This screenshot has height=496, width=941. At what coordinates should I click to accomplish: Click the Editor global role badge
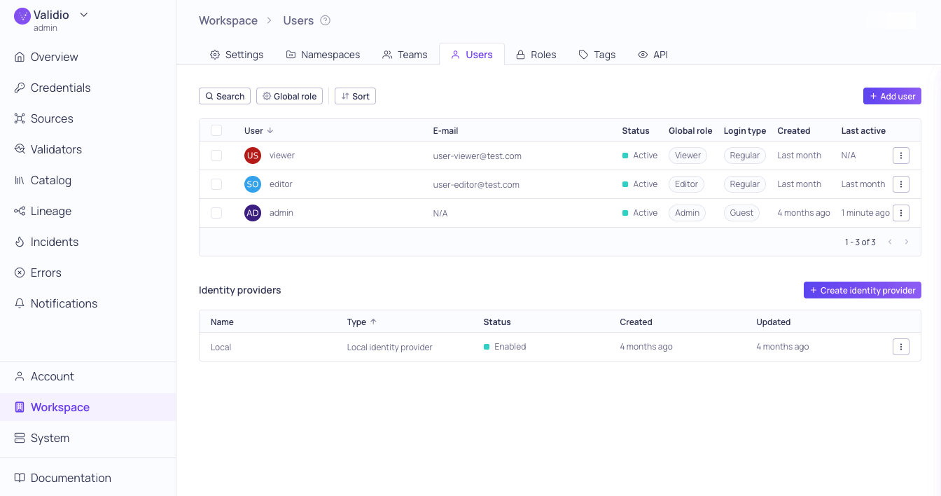pyautogui.click(x=686, y=184)
